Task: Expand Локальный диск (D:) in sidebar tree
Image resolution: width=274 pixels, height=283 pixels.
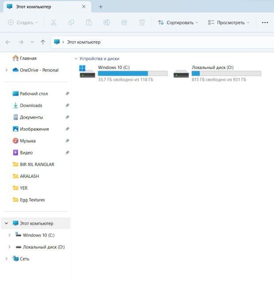Action: pyautogui.click(x=9, y=247)
